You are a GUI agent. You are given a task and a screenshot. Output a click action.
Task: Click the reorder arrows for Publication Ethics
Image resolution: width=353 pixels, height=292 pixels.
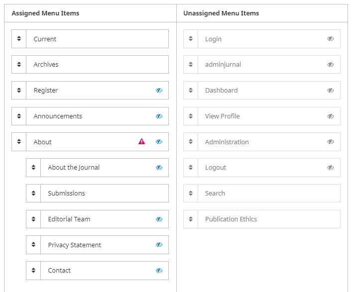point(191,219)
